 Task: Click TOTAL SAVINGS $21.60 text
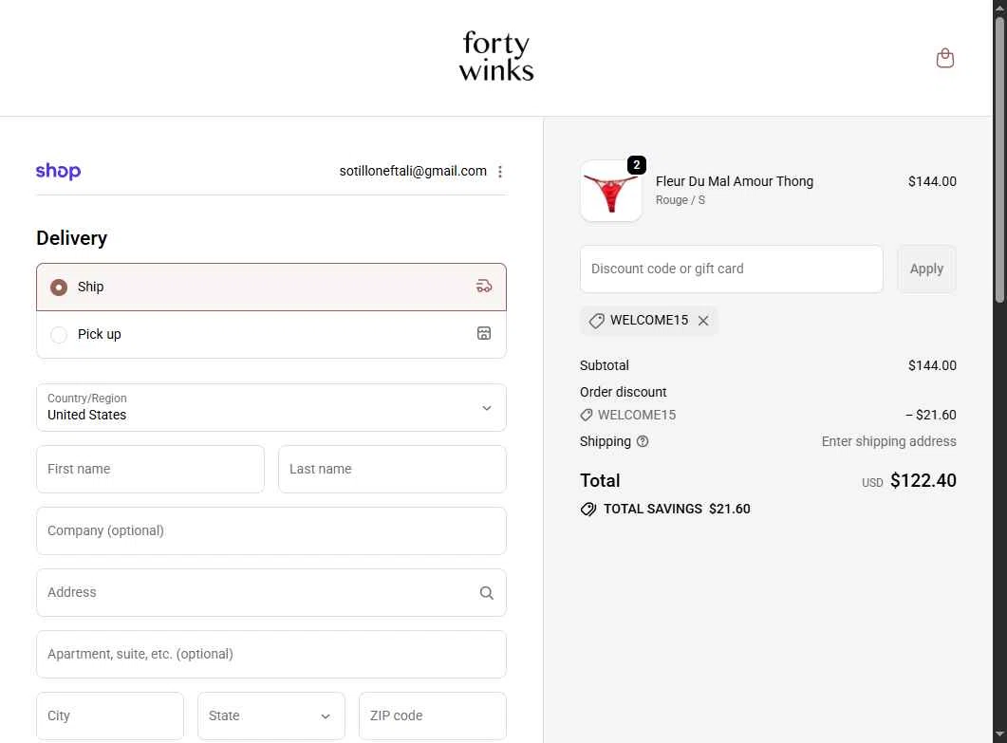point(677,510)
